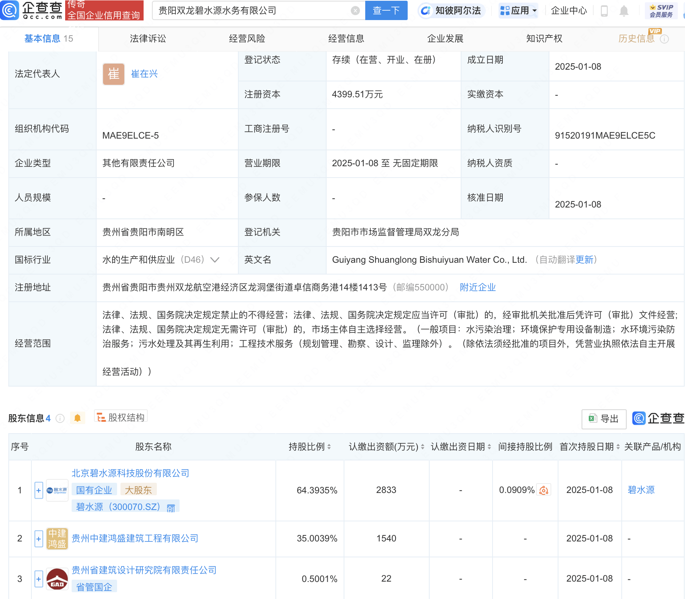Click the stock icon after 碧水源 (300070.SZ)

click(171, 507)
